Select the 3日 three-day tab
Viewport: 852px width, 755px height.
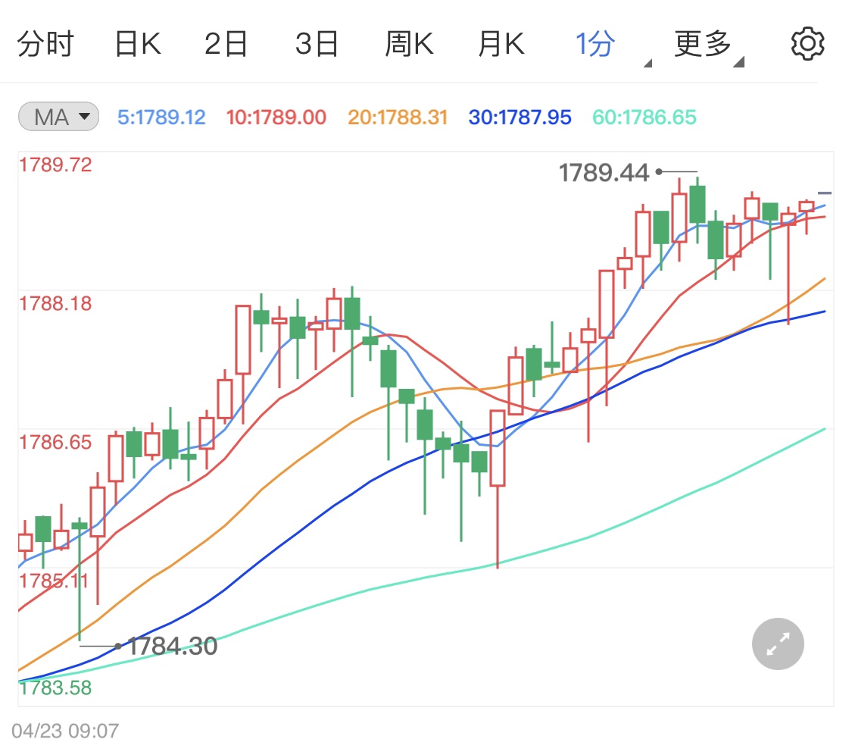point(317,43)
